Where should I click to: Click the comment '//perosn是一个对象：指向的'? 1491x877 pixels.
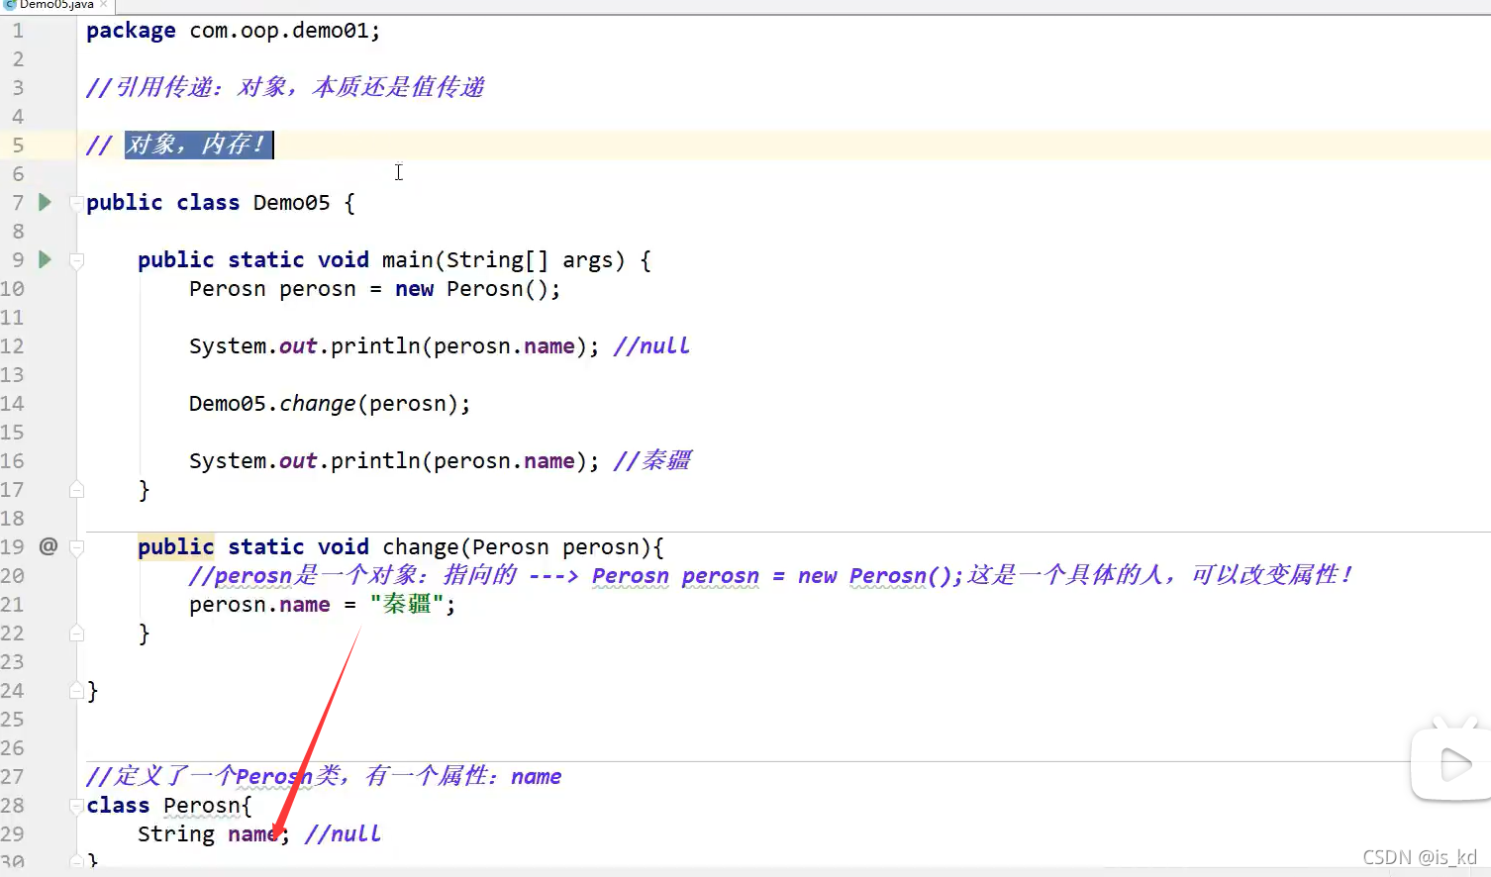tap(352, 575)
